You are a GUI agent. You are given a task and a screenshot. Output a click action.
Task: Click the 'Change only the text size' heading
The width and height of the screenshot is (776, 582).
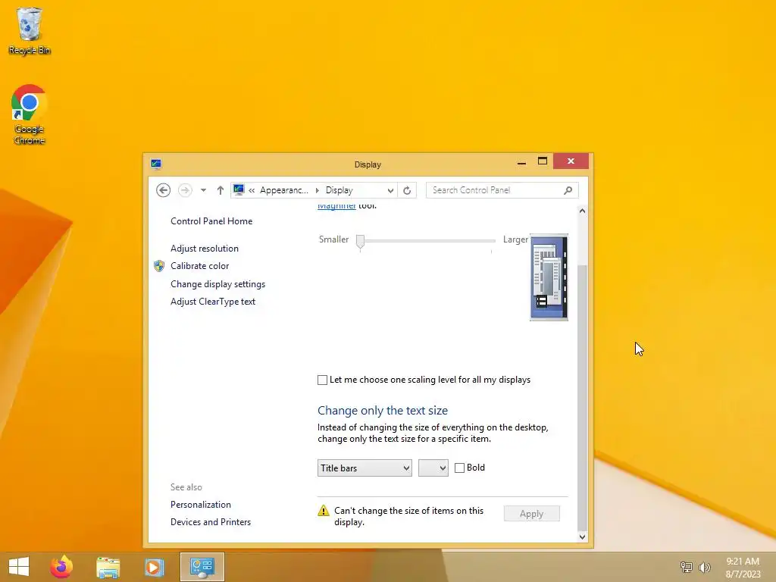coord(383,410)
